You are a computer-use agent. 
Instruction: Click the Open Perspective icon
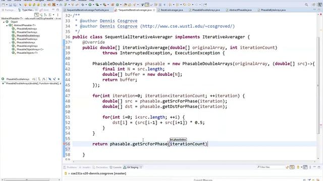point(314,5)
